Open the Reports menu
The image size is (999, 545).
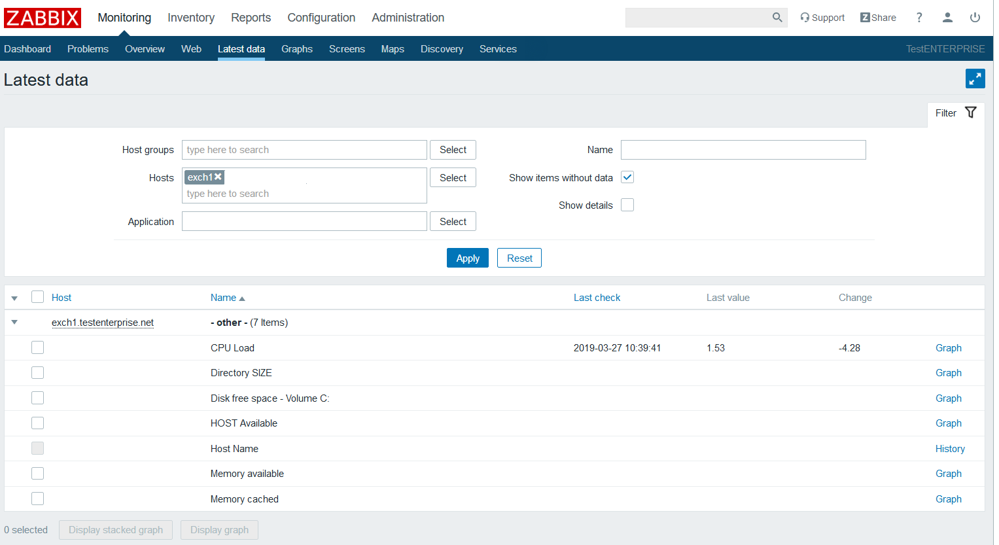coord(251,18)
